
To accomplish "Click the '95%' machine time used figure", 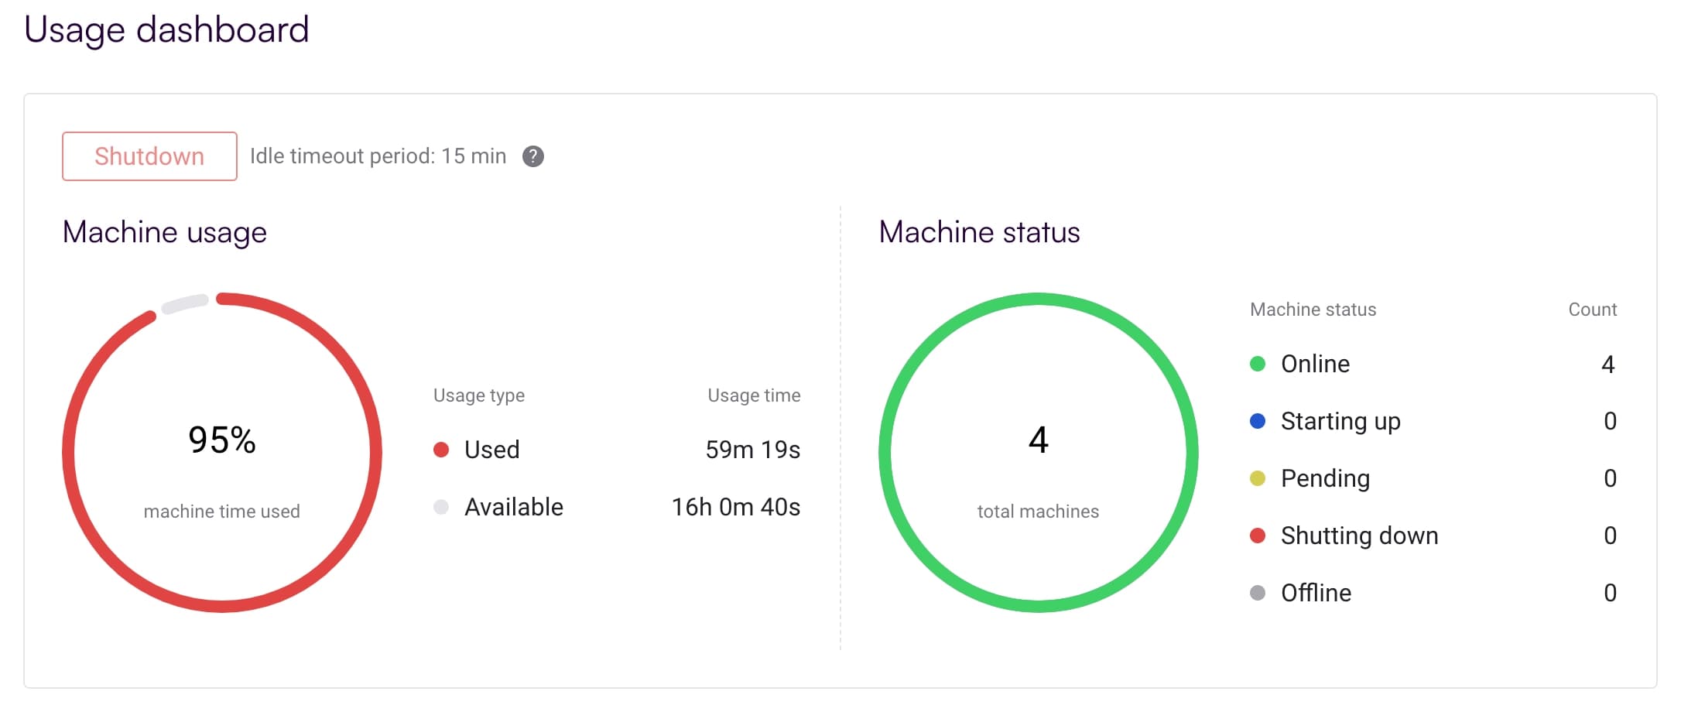I will (222, 440).
